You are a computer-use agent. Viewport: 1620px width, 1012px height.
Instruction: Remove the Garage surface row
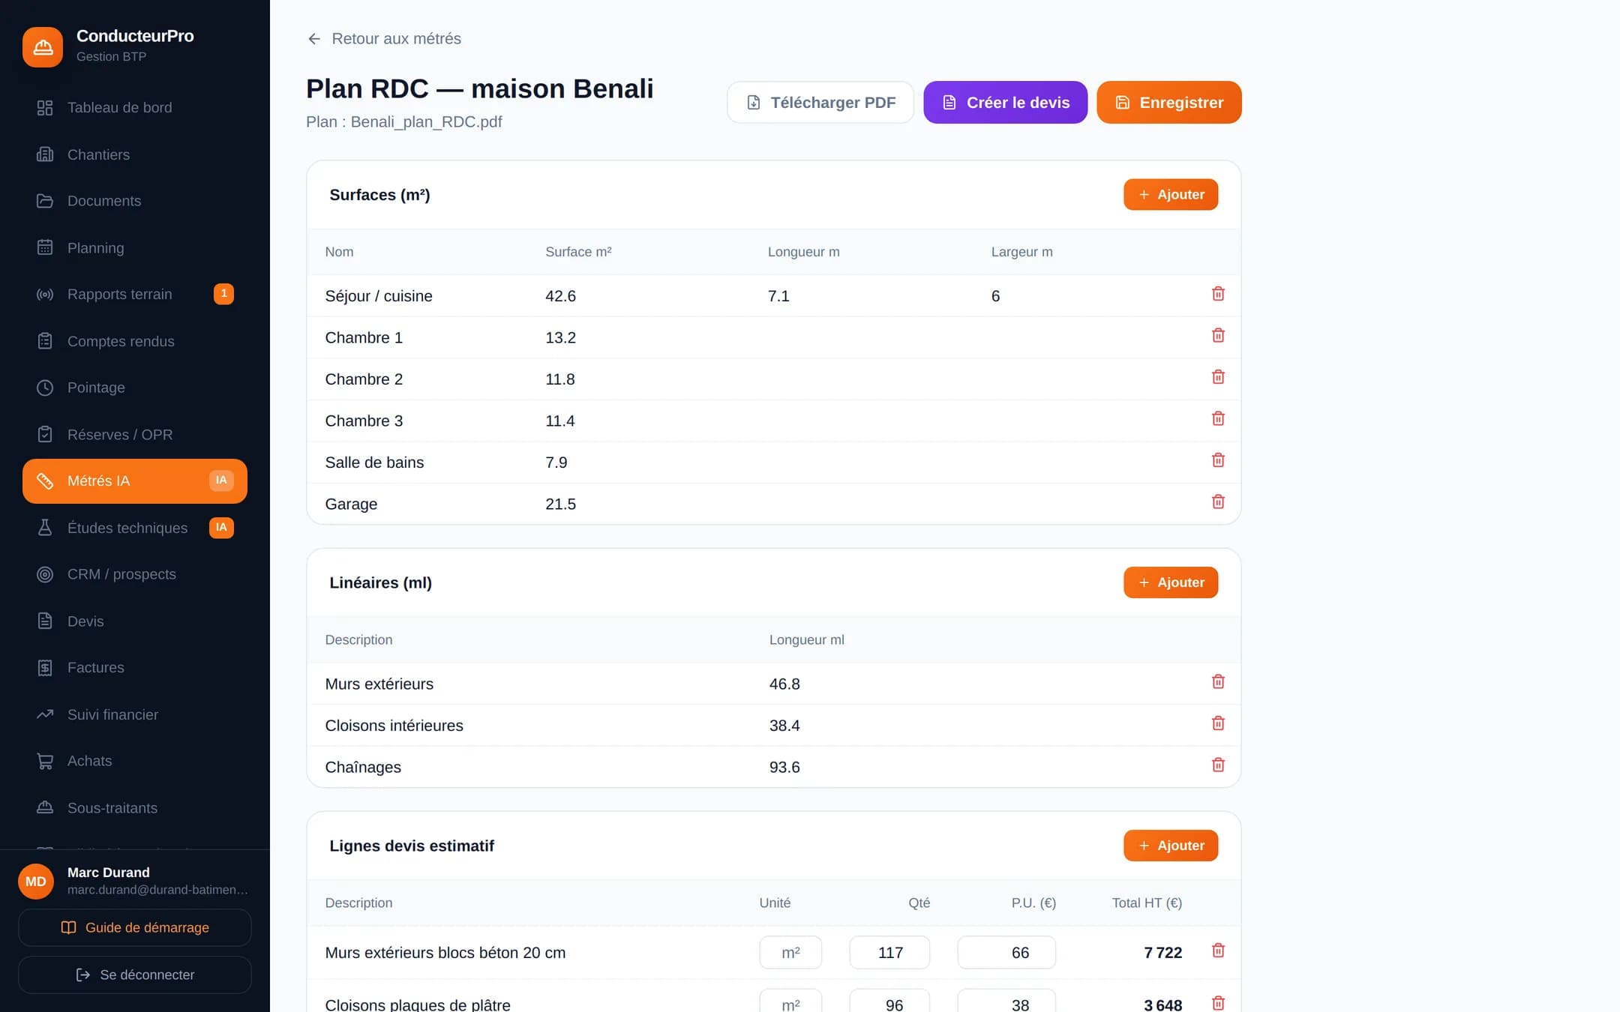[x=1218, y=502]
